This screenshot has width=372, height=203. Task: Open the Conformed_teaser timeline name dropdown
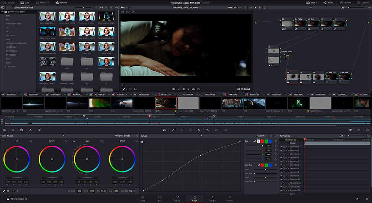point(186,7)
